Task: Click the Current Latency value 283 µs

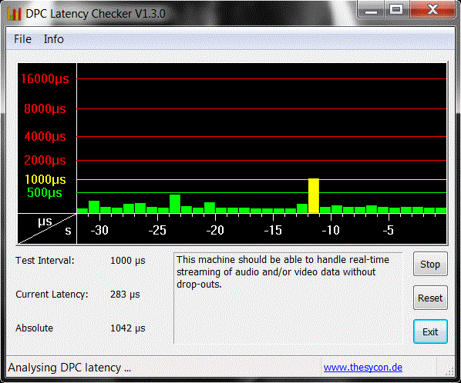Action: coord(125,294)
